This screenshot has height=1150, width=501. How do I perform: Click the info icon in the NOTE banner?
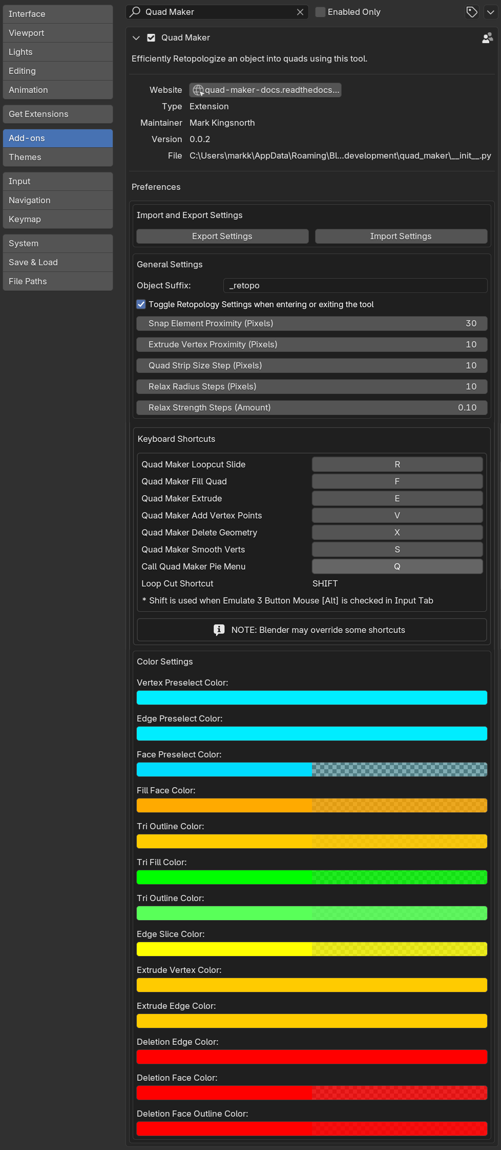[219, 630]
